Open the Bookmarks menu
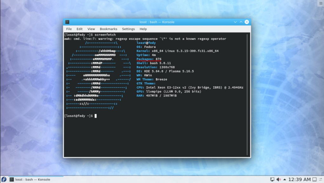The width and height of the screenshot is (324, 183). click(109, 29)
